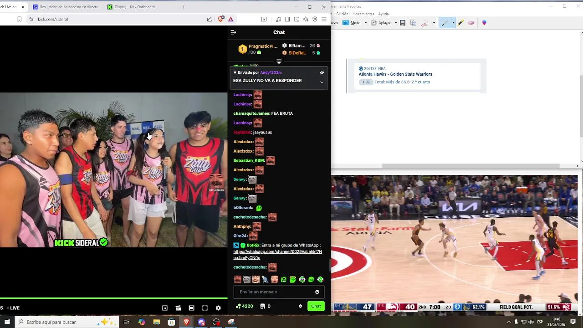Open emoji picker in message field
Image resolution: width=583 pixels, height=328 pixels.
(x=317, y=292)
